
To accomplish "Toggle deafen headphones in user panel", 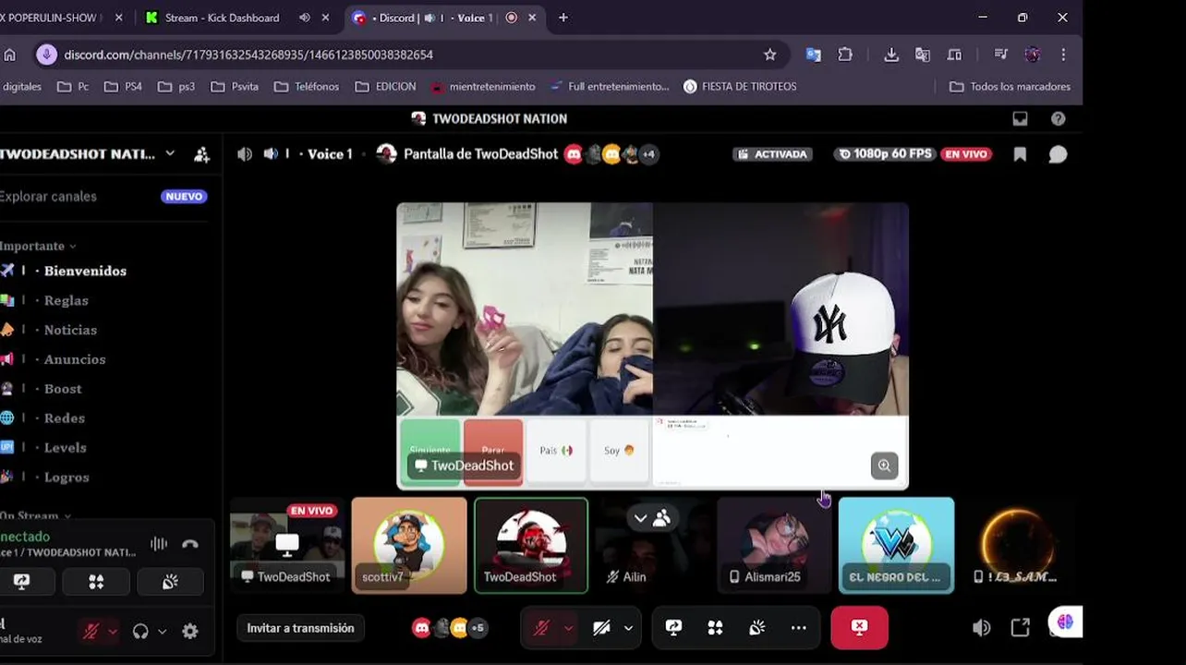I will (x=140, y=632).
